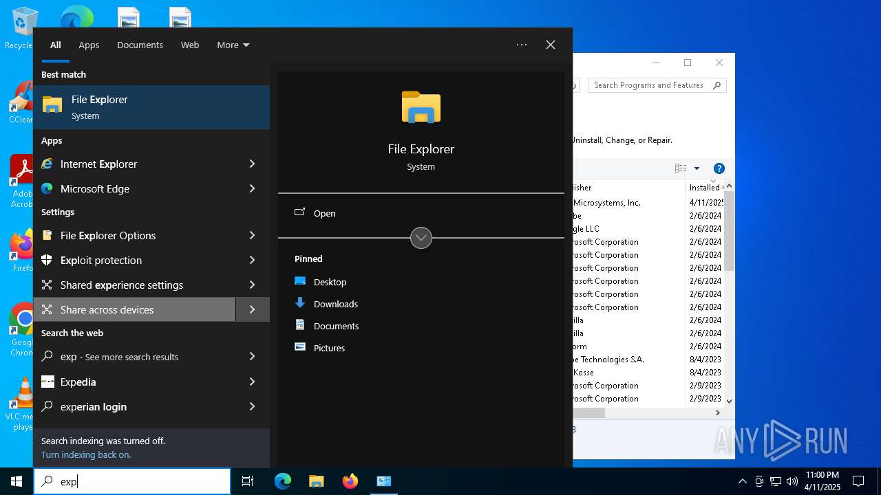This screenshot has width=881, height=495.
Task: Expand File Explorer Options arrow
Action: [253, 235]
